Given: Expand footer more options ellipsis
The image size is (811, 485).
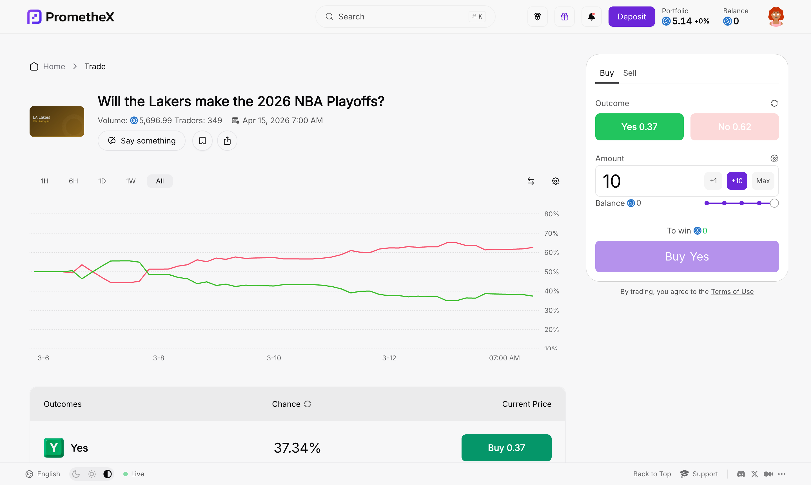Looking at the screenshot, I should 781,474.
